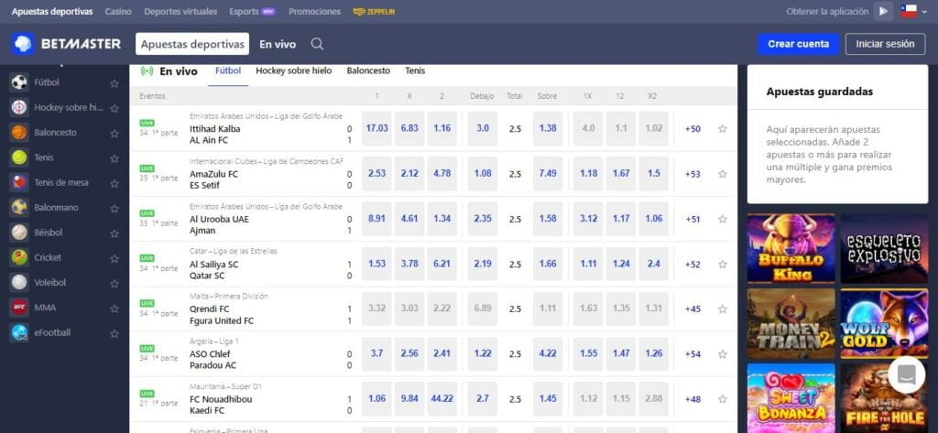The height and width of the screenshot is (433, 938).
Task: Favorite the Ittihad Kalba match star
Action: point(723,129)
